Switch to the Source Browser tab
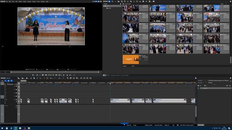This screenshot has width=232, height=130. 125,75
